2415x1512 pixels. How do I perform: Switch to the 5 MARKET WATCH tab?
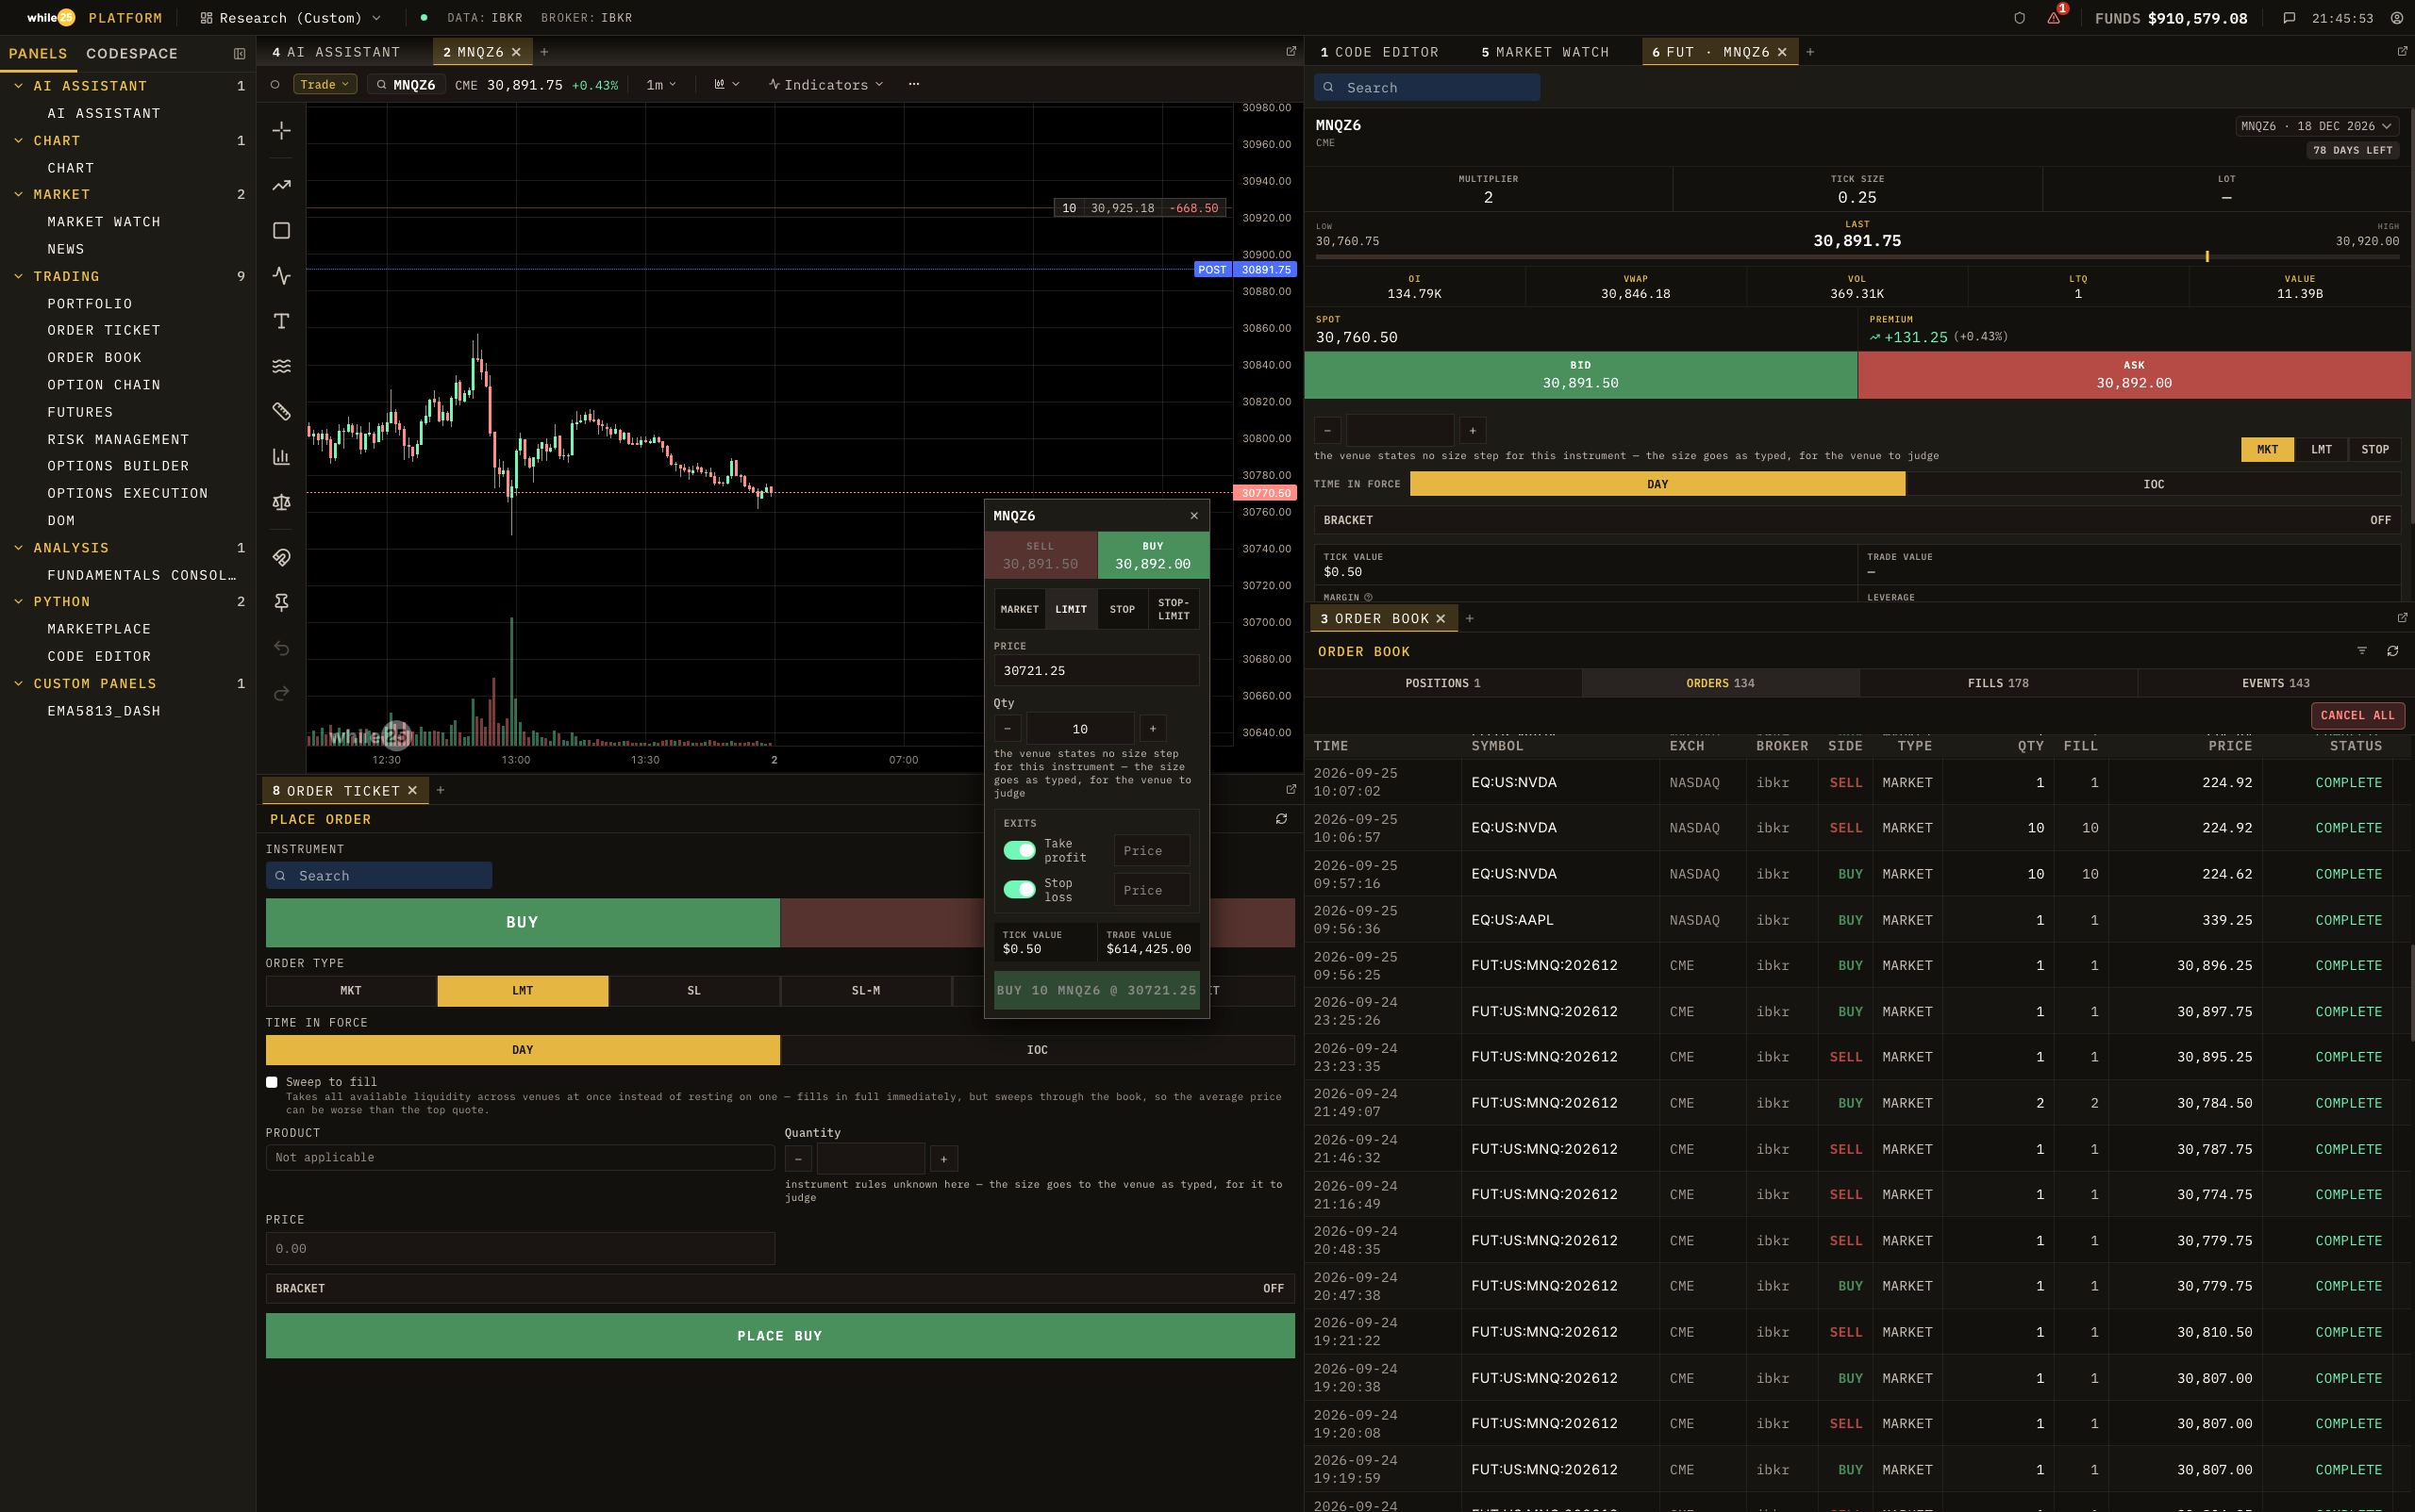tap(1545, 52)
